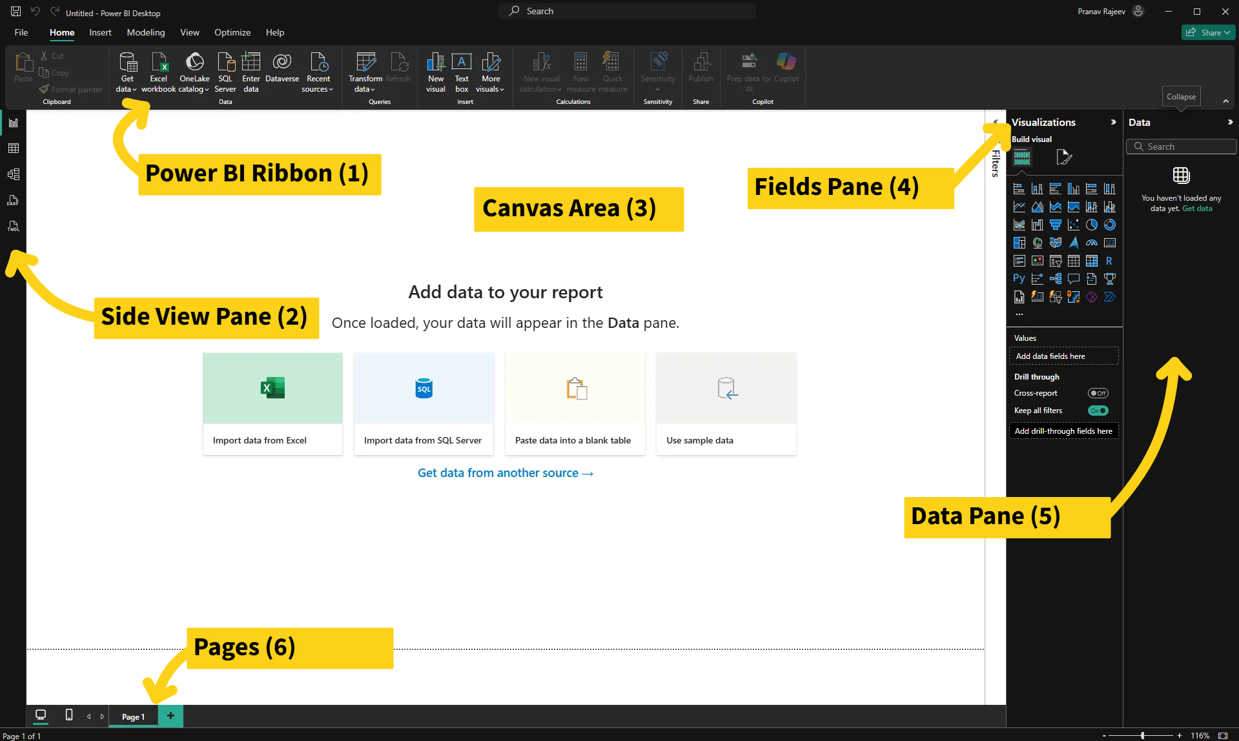The width and height of the screenshot is (1239, 741).
Task: Open TMDL view in the sidebar
Action: [x=13, y=226]
